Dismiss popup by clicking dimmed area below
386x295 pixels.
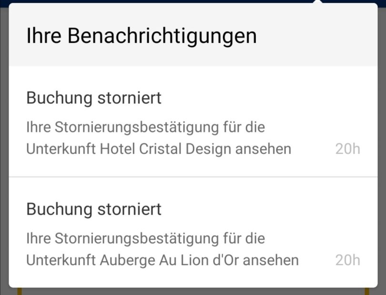point(191,291)
